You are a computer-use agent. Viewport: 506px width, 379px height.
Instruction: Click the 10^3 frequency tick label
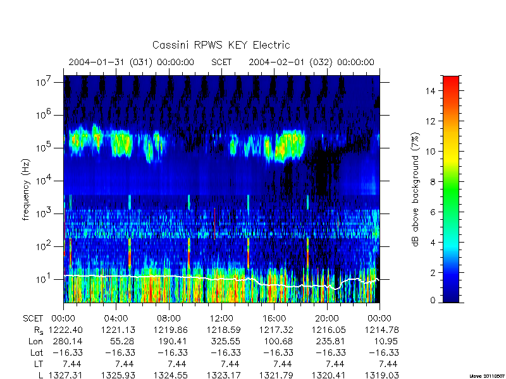click(x=44, y=214)
